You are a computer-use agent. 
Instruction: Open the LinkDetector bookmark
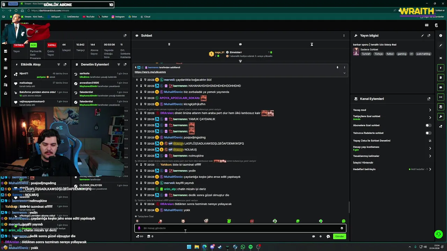(x=71, y=17)
